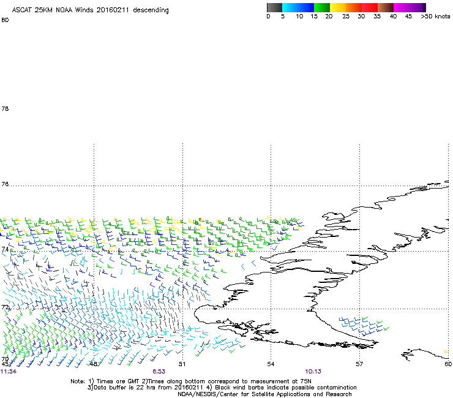Image resolution: width=453 pixels, height=398 pixels.
Task: Click the '25' label under the color bar
Action: point(346,17)
